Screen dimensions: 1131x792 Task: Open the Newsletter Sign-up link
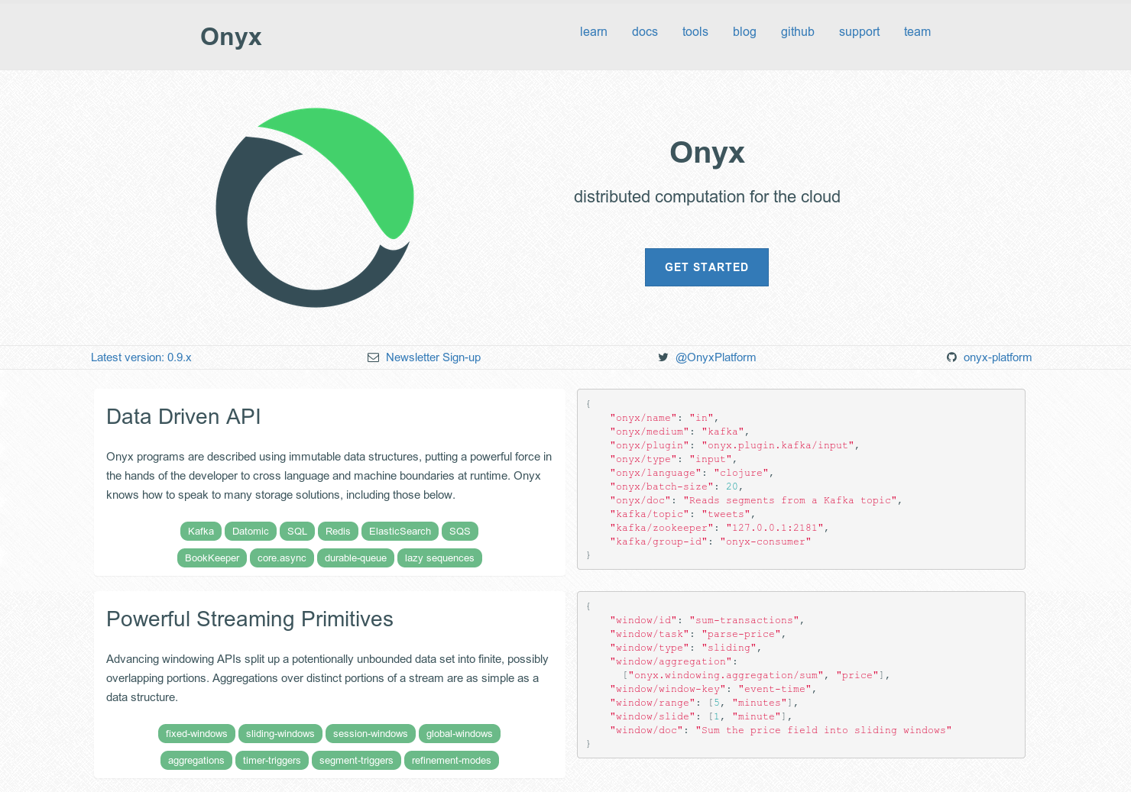[433, 357]
